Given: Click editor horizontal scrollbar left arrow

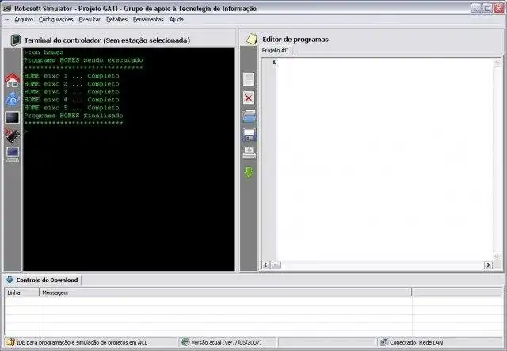Looking at the screenshot, I should [x=265, y=265].
